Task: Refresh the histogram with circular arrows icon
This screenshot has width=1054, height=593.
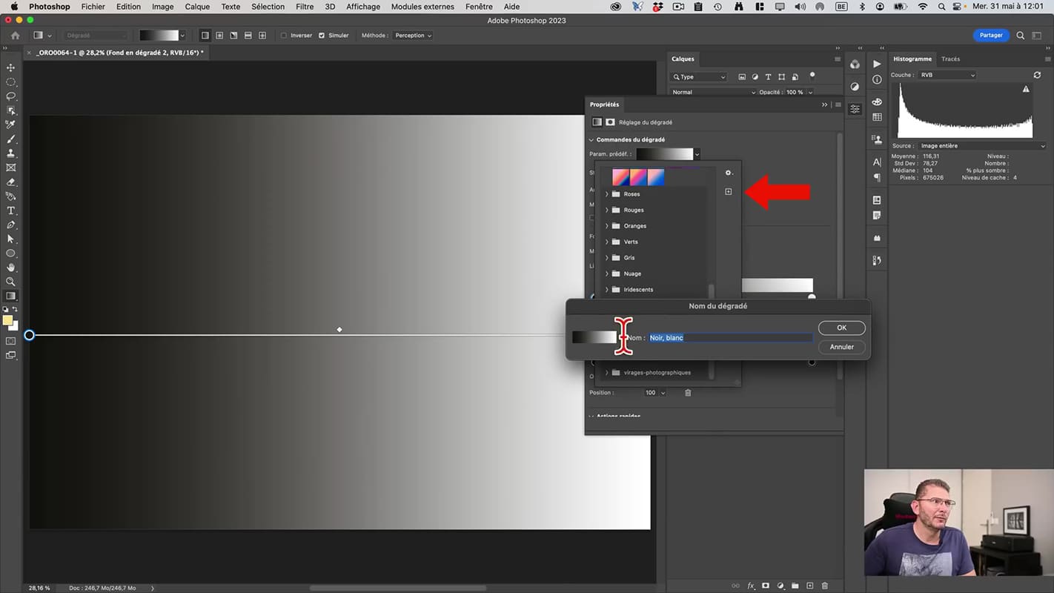Action: click(1037, 75)
